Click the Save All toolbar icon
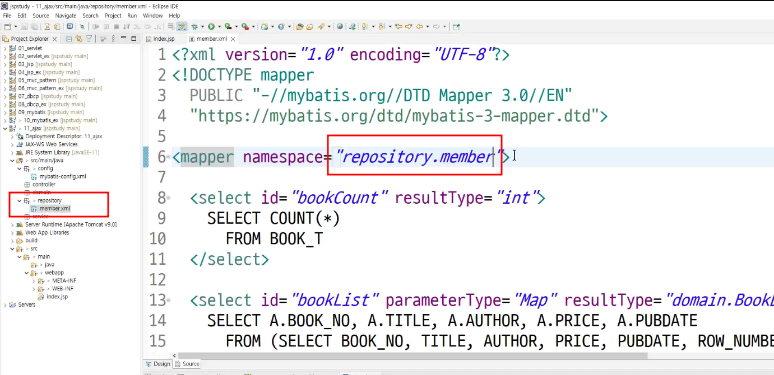Viewport: 774px width, 375px height. click(34, 26)
